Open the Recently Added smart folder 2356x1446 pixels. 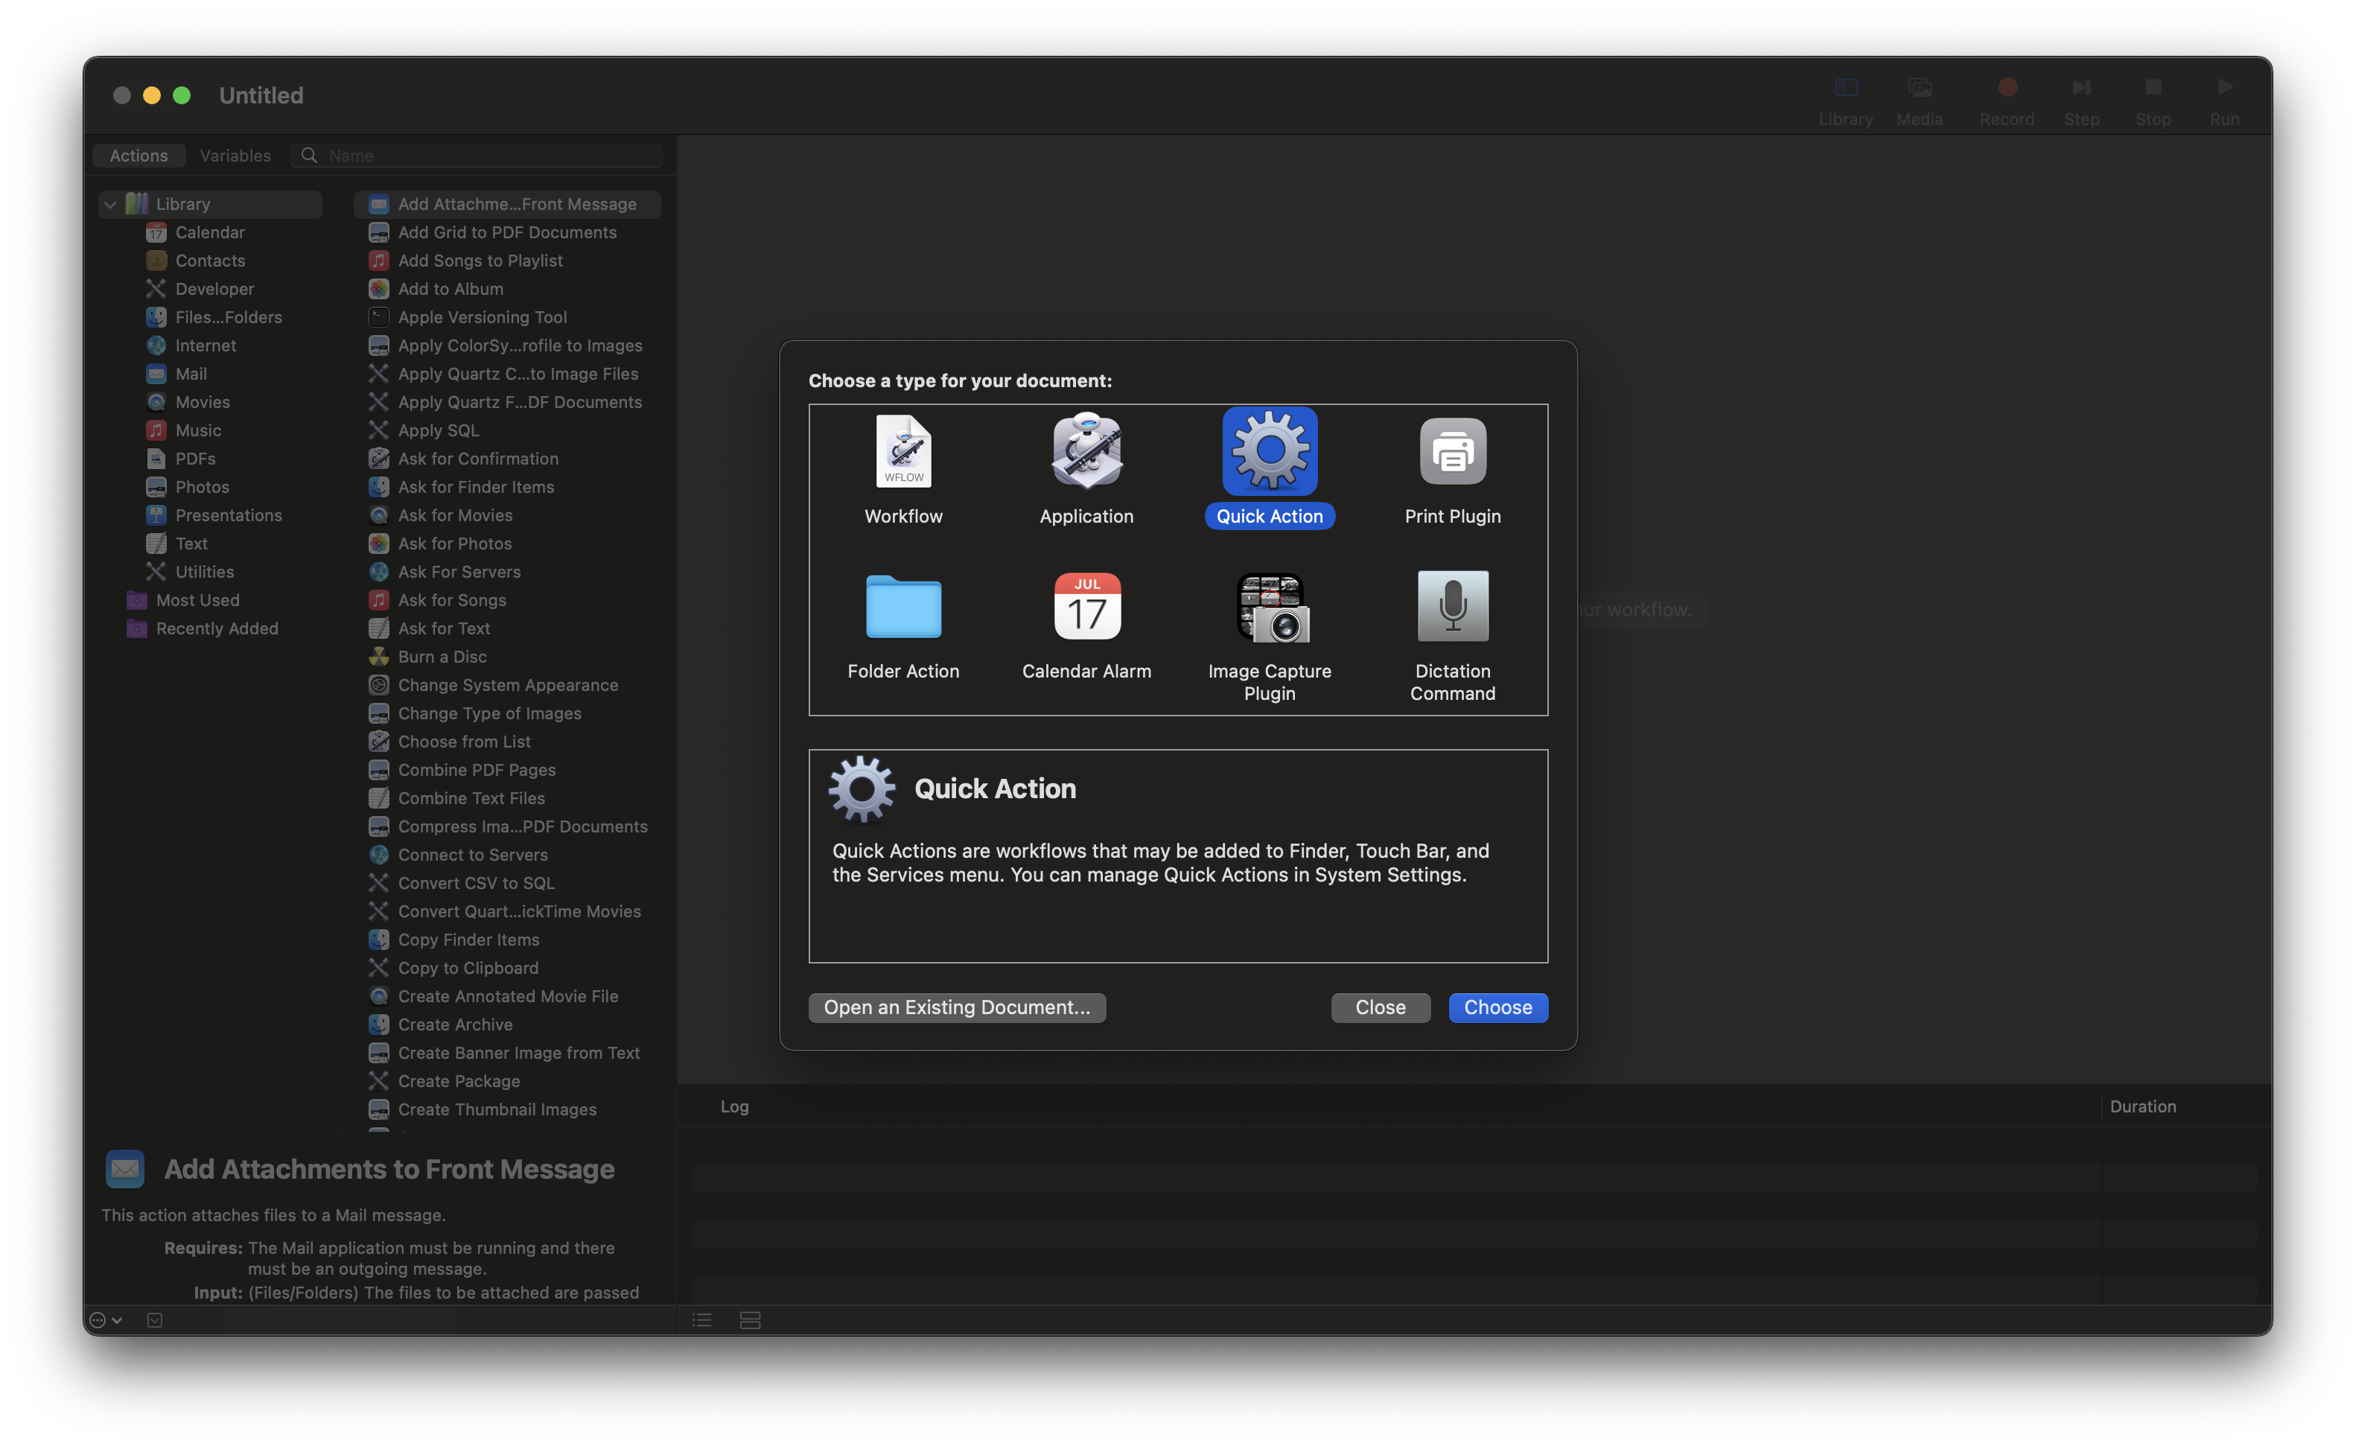[x=216, y=628]
